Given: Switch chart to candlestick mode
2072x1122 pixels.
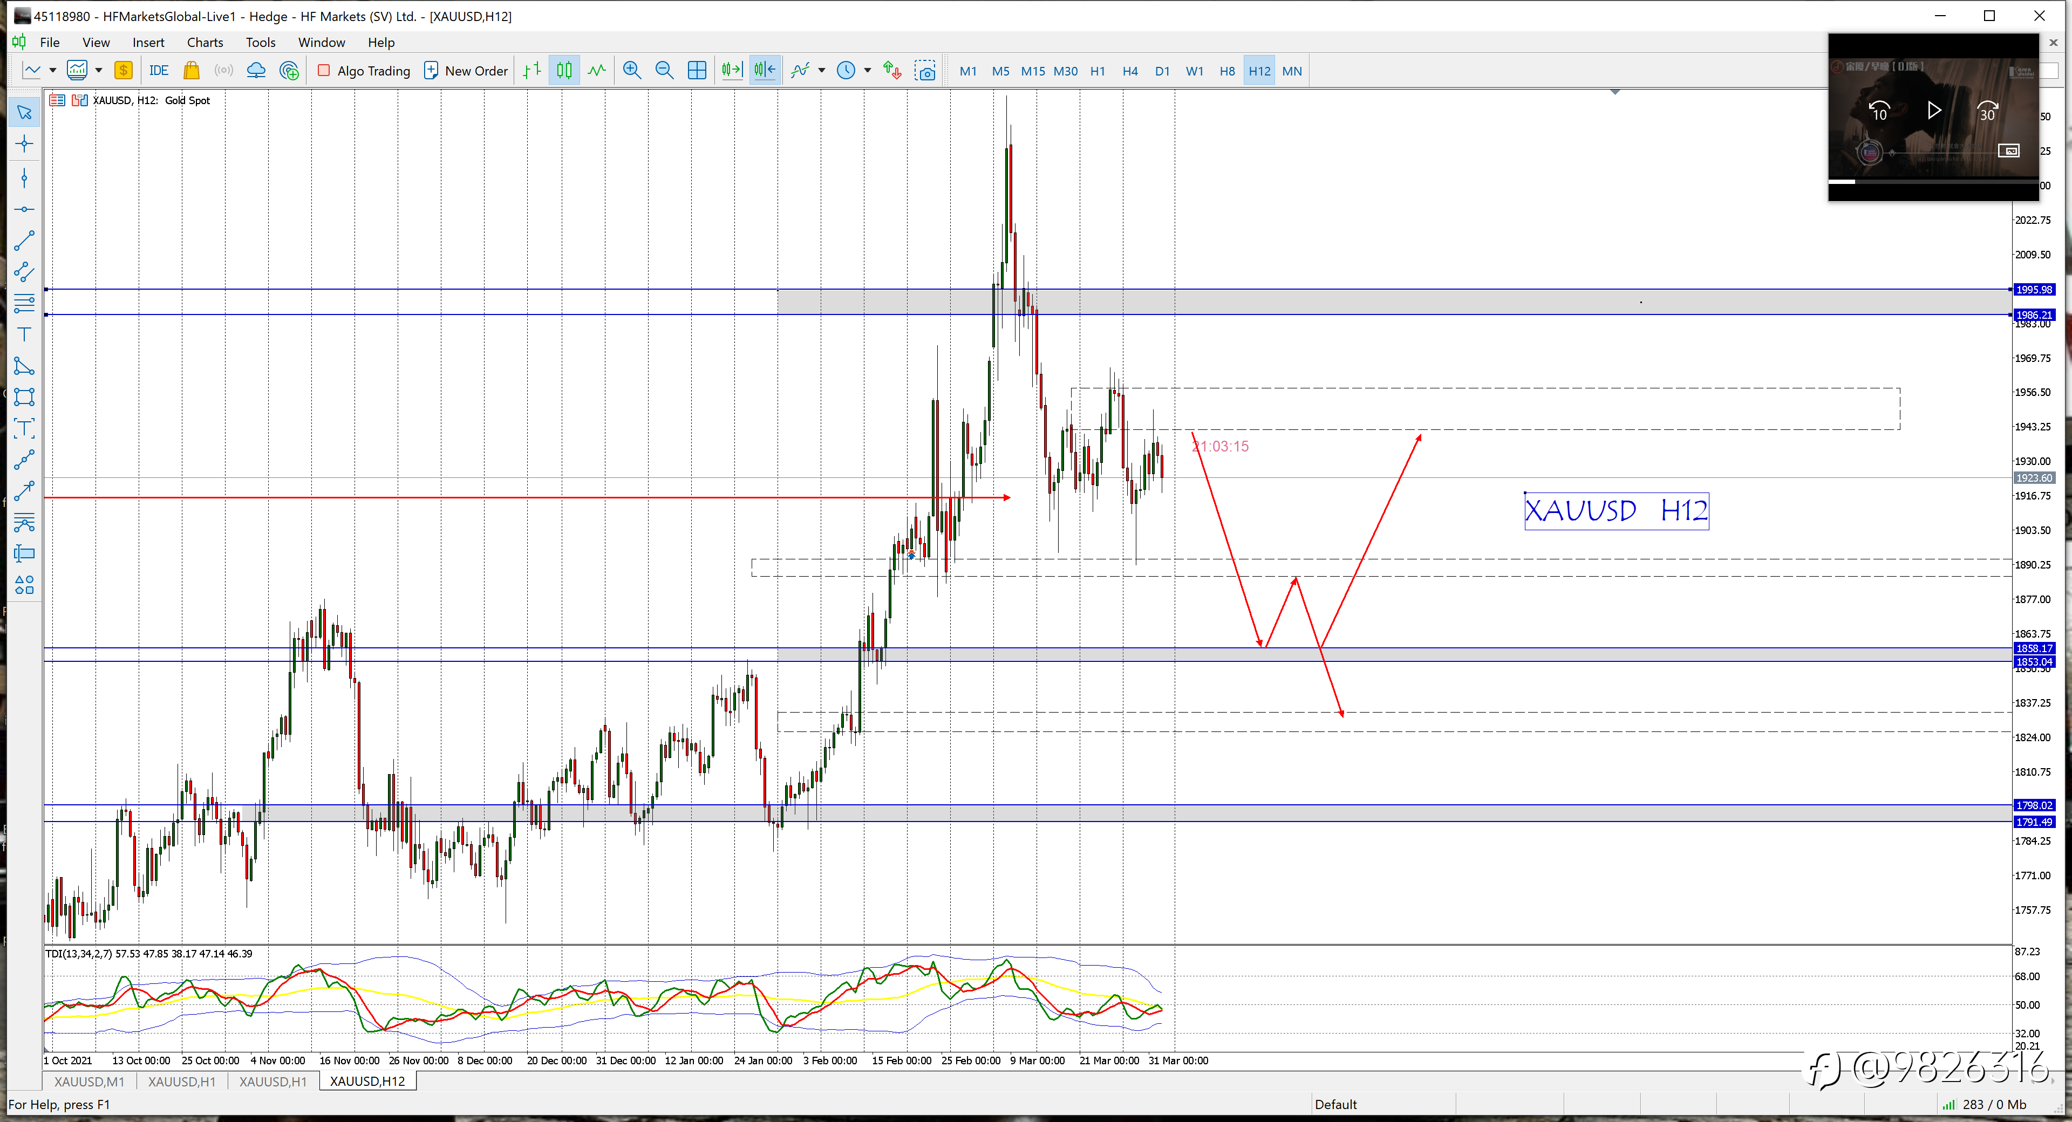Looking at the screenshot, I should (564, 71).
